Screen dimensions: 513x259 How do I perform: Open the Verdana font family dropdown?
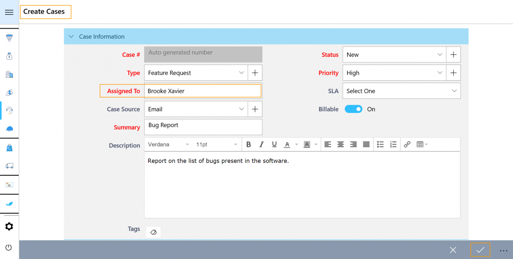coord(168,144)
